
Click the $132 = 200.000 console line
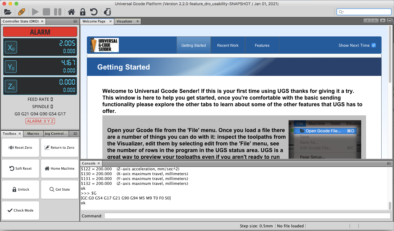[135, 183]
